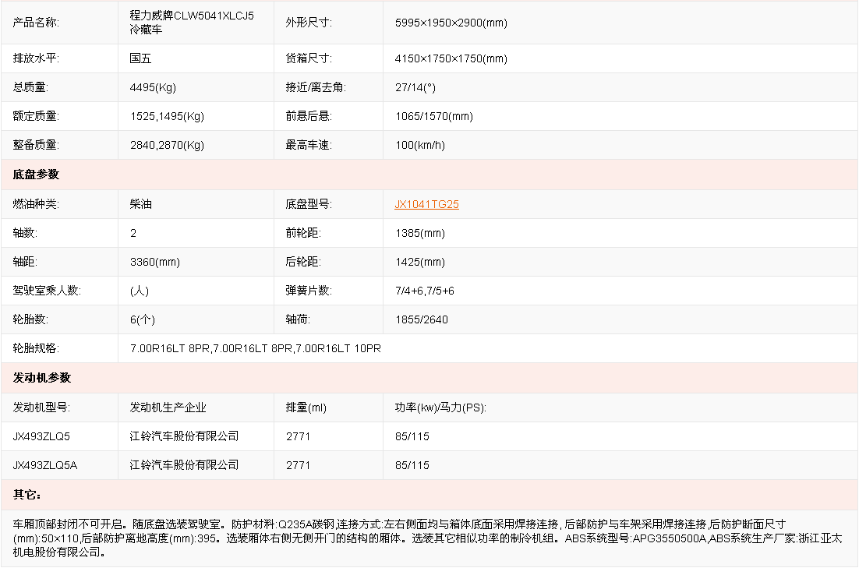Select total mass value 4495(Kg)
The image size is (859, 568).
(x=153, y=87)
